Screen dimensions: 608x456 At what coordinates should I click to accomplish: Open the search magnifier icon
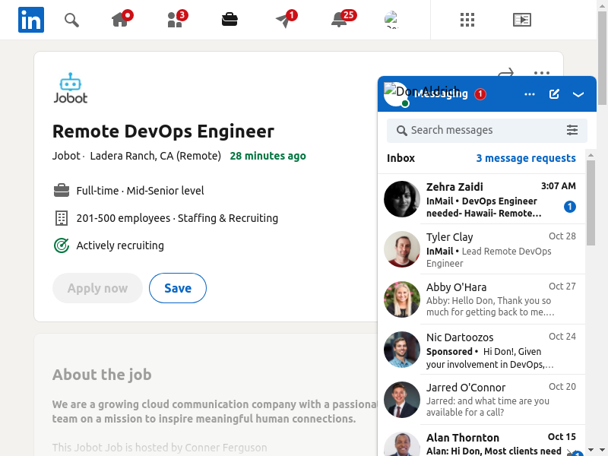pyautogui.click(x=71, y=20)
